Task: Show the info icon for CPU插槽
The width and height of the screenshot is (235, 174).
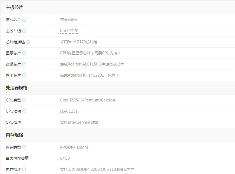Action: tap(24, 111)
